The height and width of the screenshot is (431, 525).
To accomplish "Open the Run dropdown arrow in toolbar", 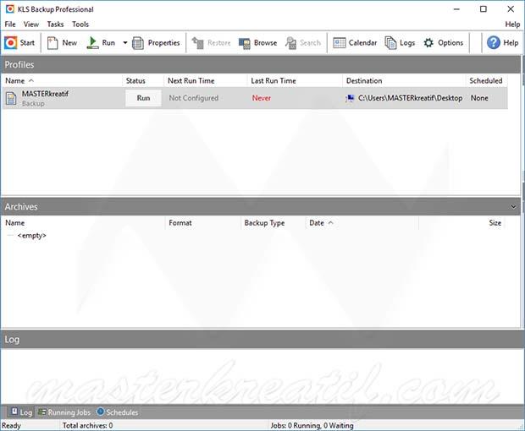I will point(124,43).
